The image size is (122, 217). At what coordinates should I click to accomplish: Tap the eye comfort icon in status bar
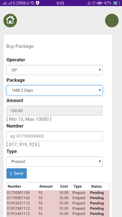tap(99, 3)
